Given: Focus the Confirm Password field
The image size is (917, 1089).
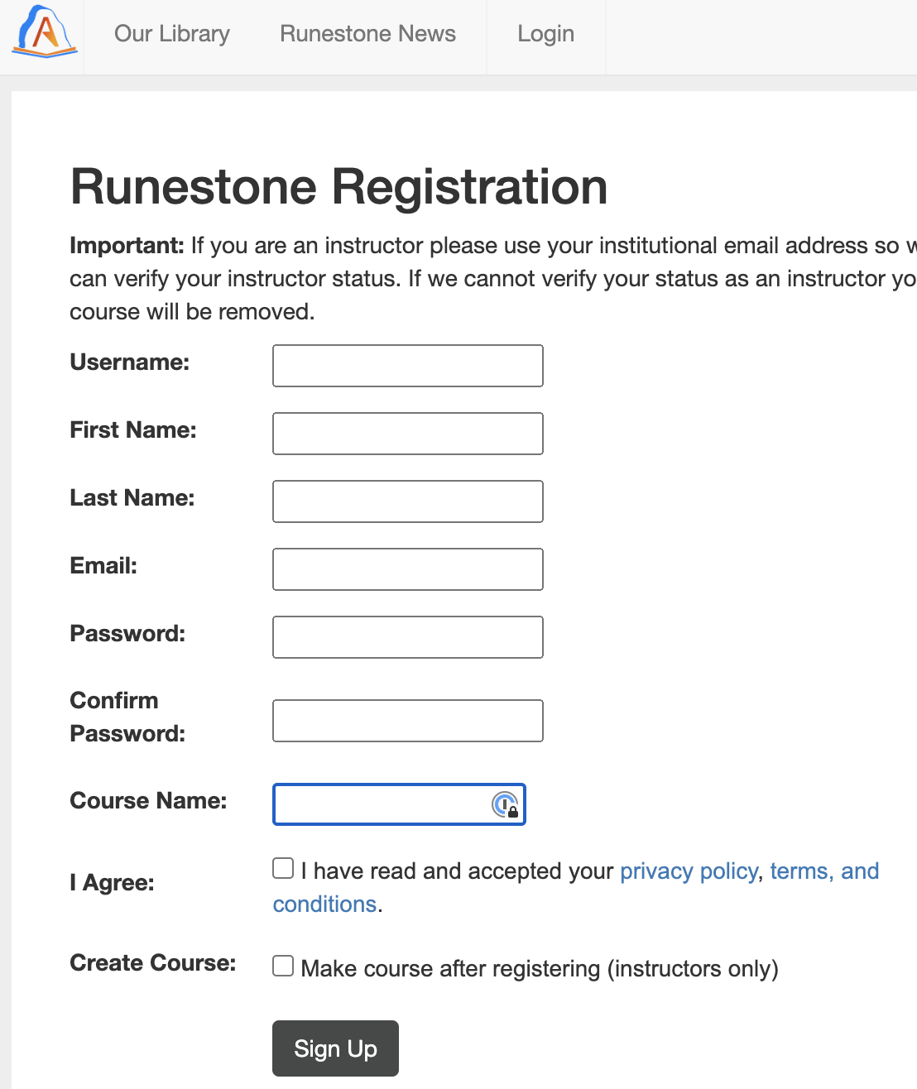Looking at the screenshot, I should click(407, 720).
